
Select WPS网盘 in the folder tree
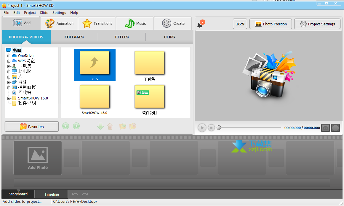[26, 61]
